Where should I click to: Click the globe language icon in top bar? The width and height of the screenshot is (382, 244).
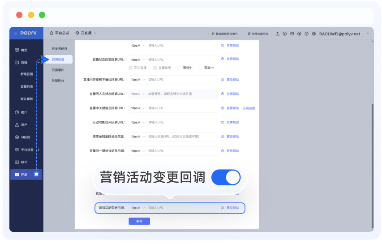314,34
